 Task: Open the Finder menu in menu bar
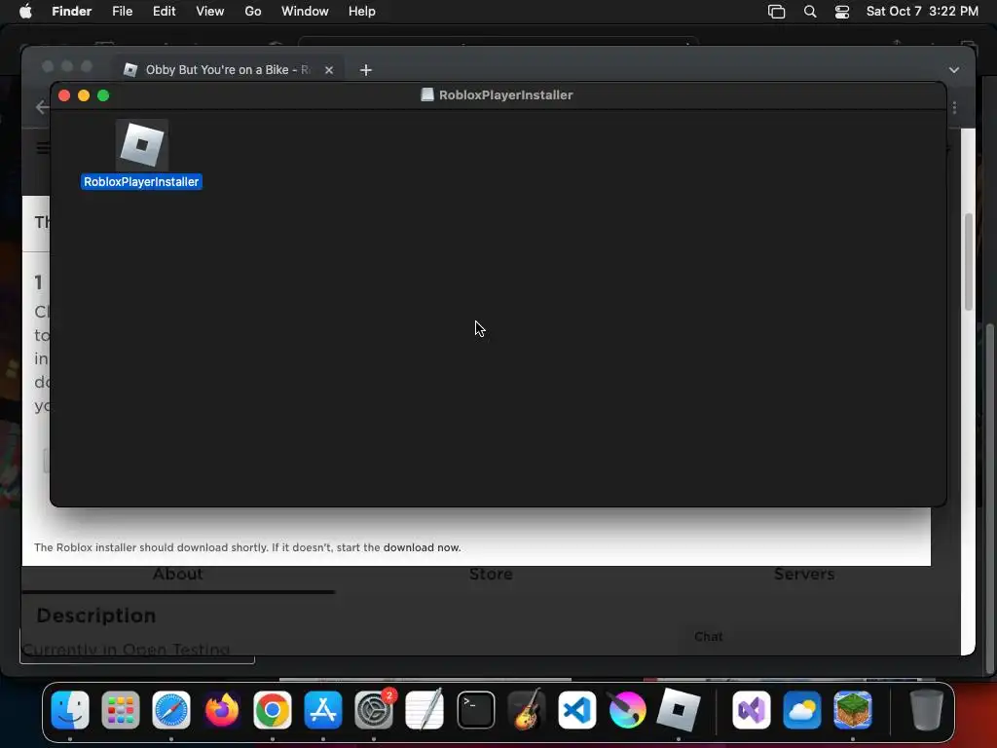72,12
